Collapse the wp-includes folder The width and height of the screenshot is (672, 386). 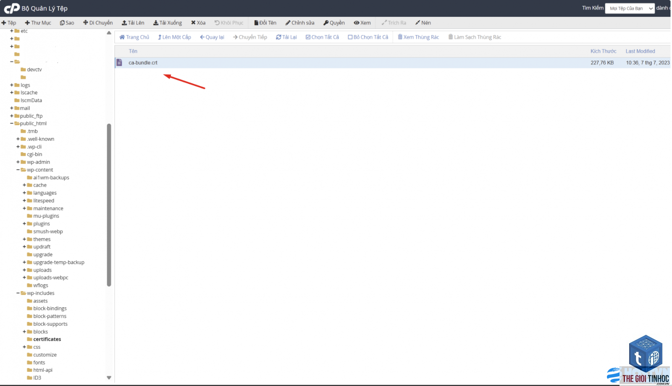coord(18,293)
